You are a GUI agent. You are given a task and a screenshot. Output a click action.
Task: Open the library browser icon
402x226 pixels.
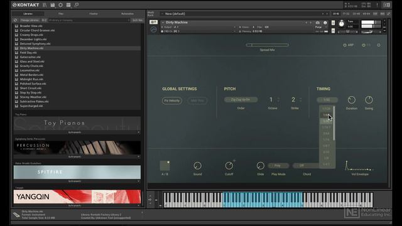tap(45, 5)
